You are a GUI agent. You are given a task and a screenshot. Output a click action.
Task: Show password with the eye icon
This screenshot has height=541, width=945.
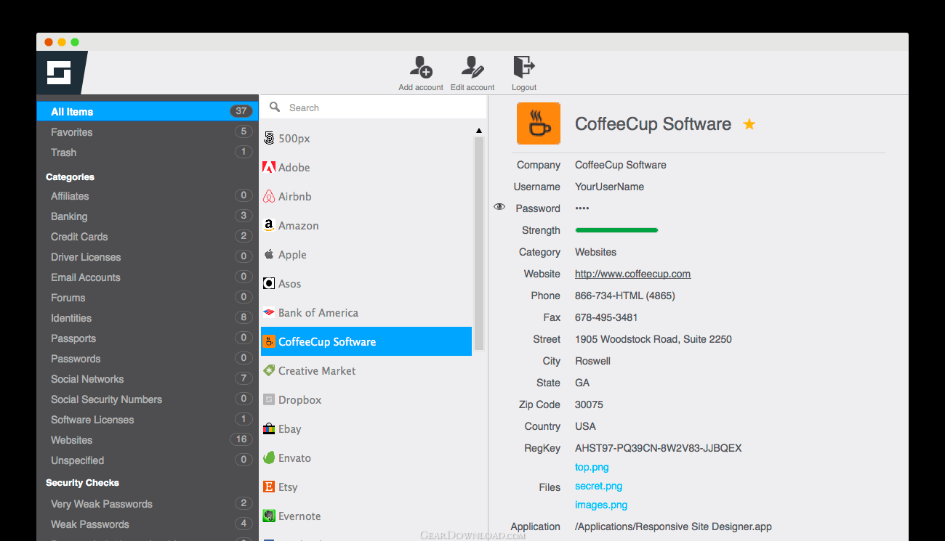(499, 207)
